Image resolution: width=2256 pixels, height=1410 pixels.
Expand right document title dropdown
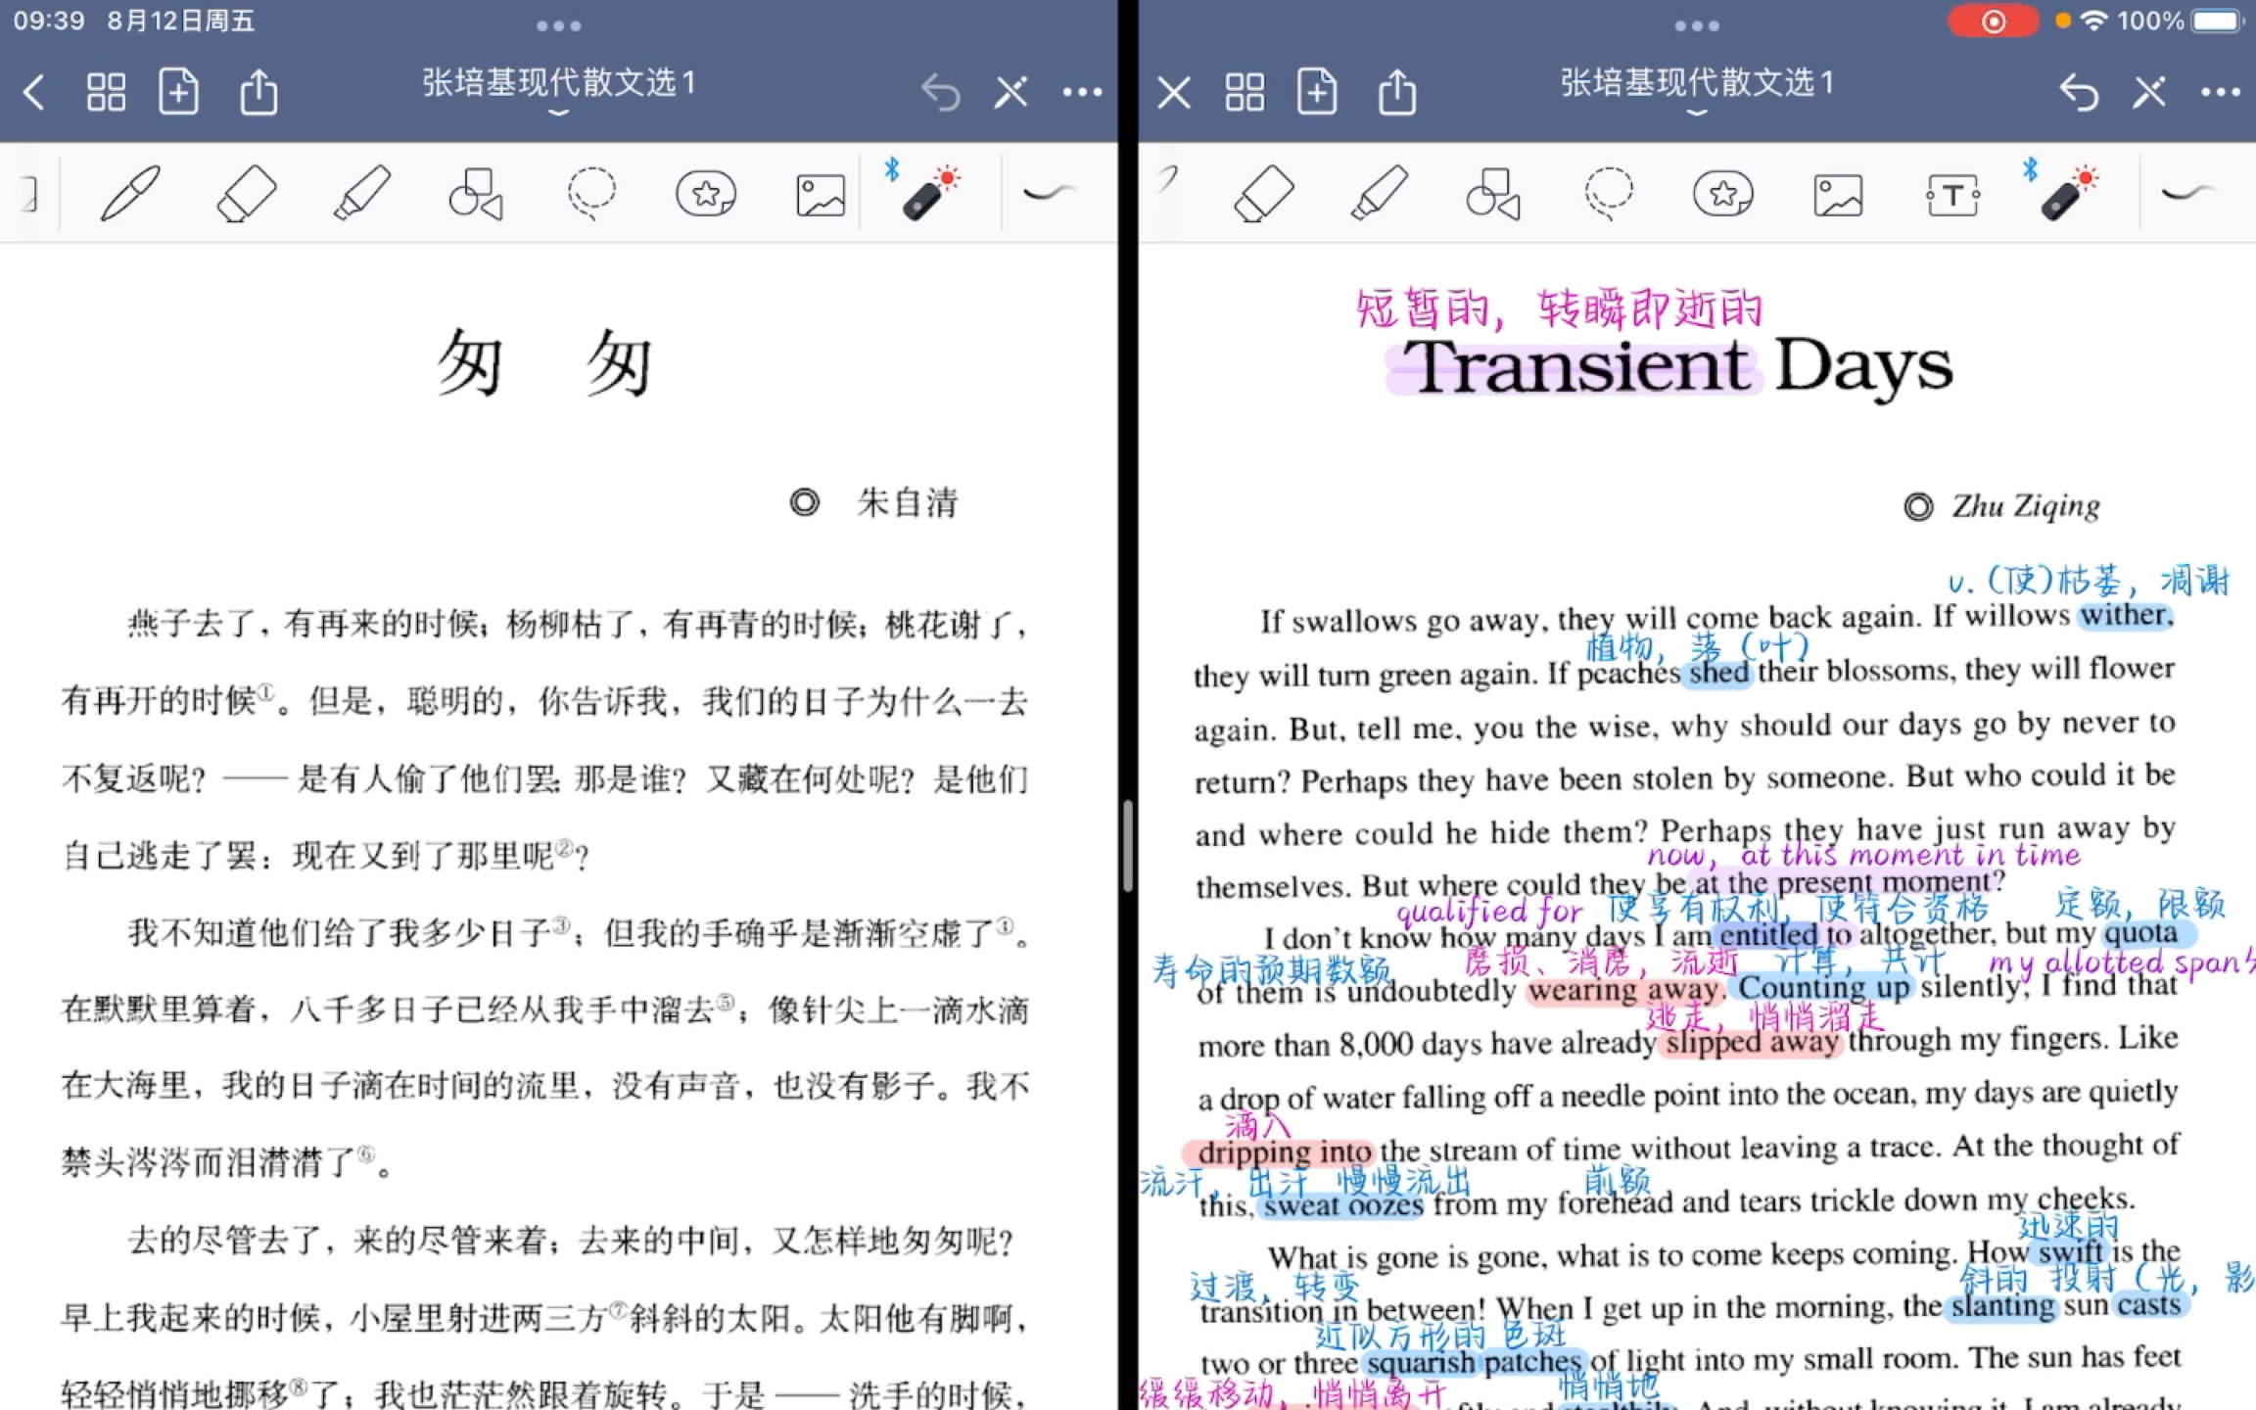click(1696, 114)
